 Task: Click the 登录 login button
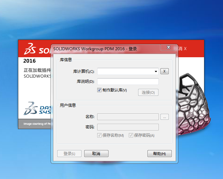point(69,154)
